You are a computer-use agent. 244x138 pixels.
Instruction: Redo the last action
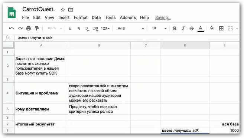(20, 28)
